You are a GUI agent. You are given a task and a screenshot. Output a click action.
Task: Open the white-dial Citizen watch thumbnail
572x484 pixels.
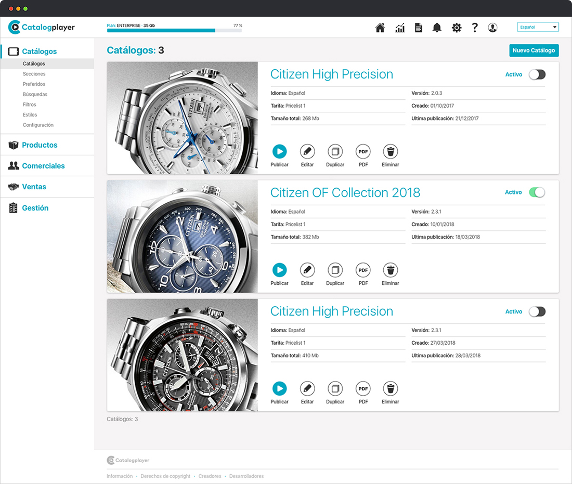pyautogui.click(x=183, y=118)
